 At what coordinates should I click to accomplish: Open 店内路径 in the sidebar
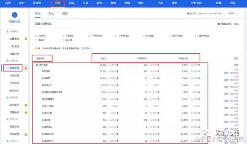(14, 105)
